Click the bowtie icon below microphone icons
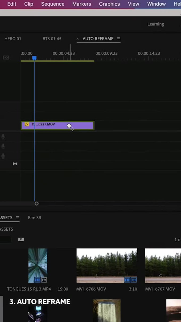Viewport: 181px width, 322px height. pyautogui.click(x=15, y=164)
